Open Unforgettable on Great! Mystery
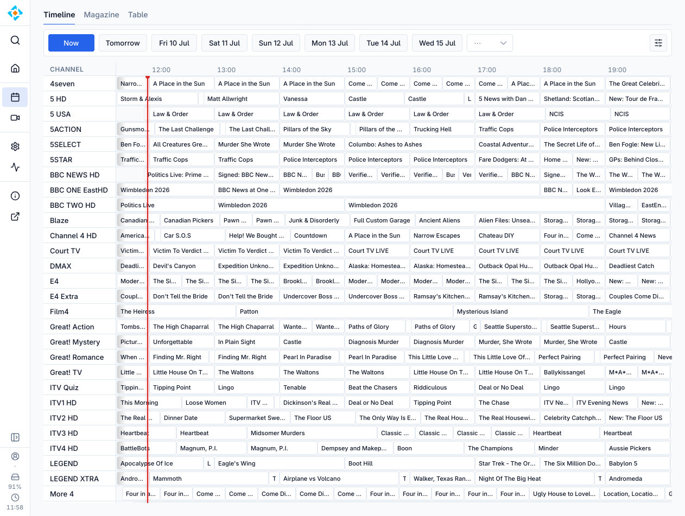685x516 pixels. [182, 342]
